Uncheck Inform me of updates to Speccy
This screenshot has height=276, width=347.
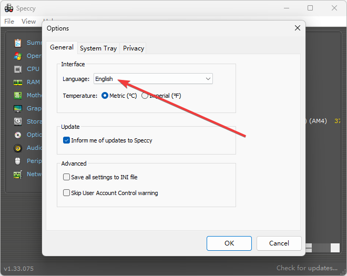tap(108, 140)
